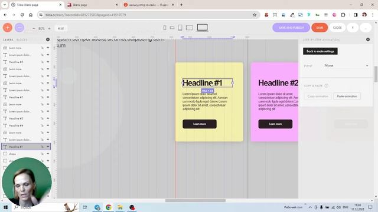Open Task View on the taskbar
Viewport: 378px width, 212px height.
[x=85, y=207]
